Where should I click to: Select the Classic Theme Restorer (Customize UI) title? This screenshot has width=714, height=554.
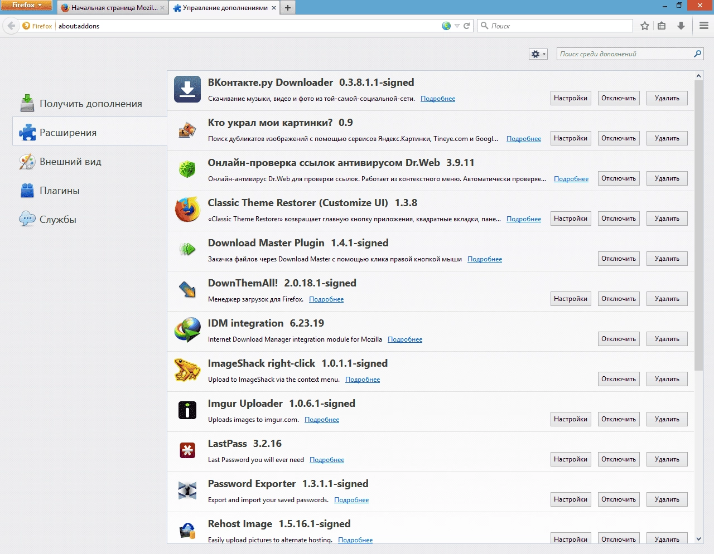coord(298,203)
